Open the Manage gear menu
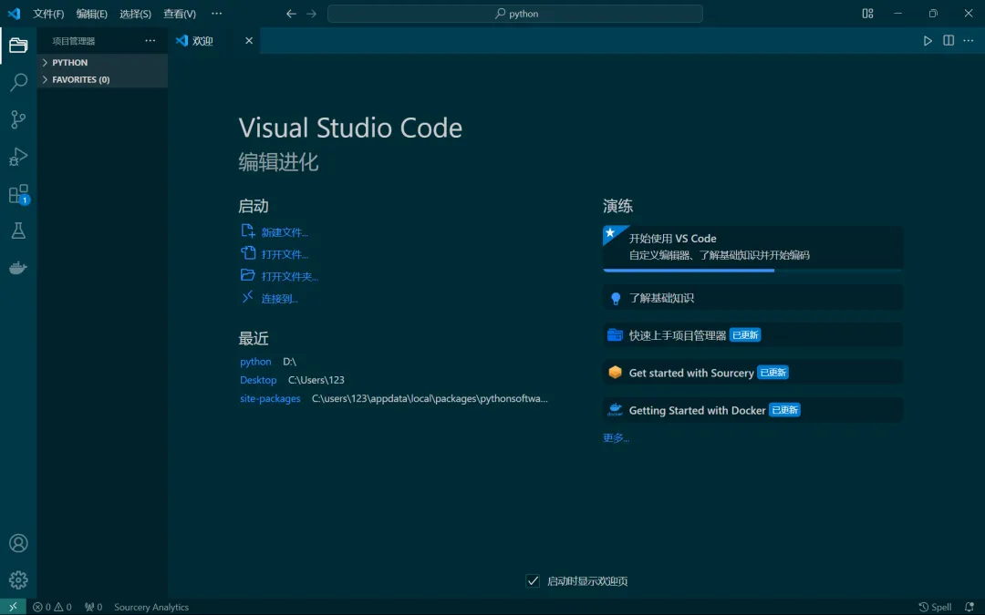 pyautogui.click(x=18, y=580)
